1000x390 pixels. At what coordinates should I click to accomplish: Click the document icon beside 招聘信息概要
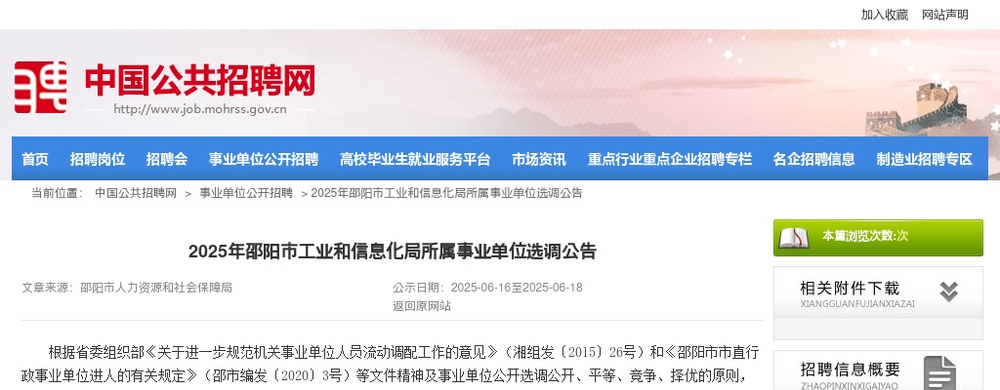pyautogui.click(x=940, y=372)
